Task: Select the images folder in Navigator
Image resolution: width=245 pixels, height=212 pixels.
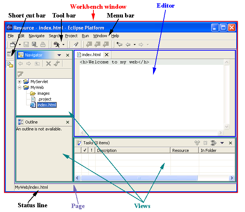Action: tap(43, 93)
